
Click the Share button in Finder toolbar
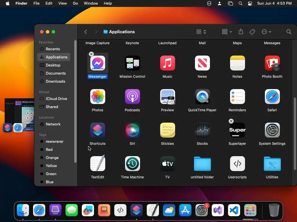pyautogui.click(x=241, y=32)
